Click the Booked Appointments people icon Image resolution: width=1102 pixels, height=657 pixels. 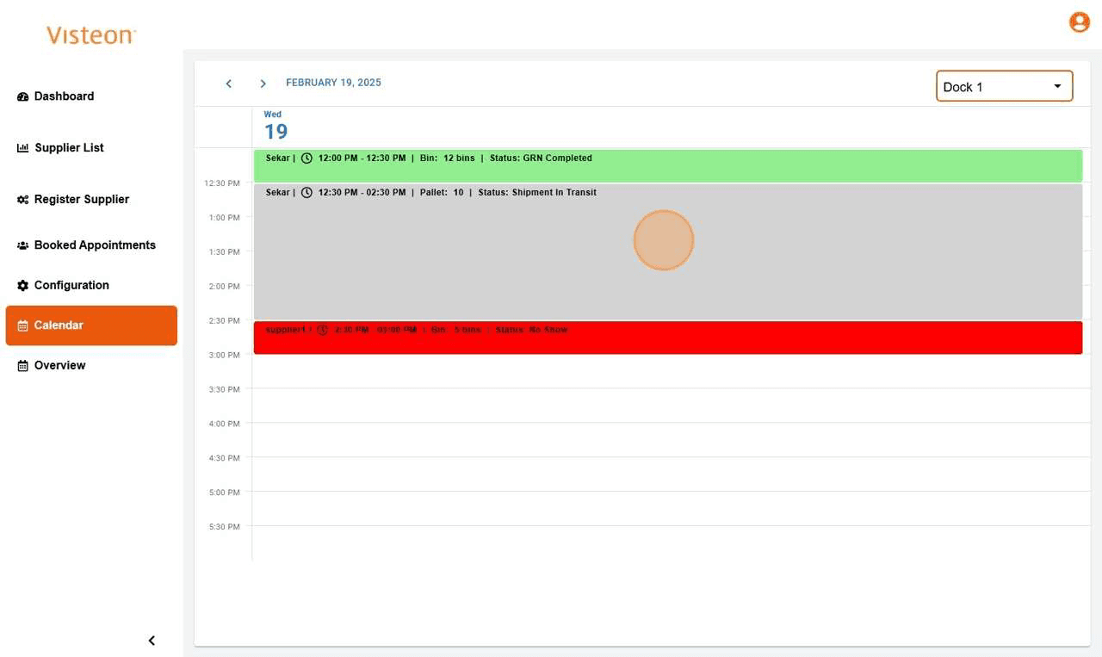(23, 245)
